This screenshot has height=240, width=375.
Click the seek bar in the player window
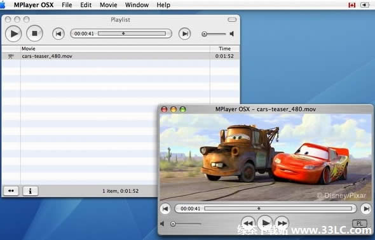point(278,208)
